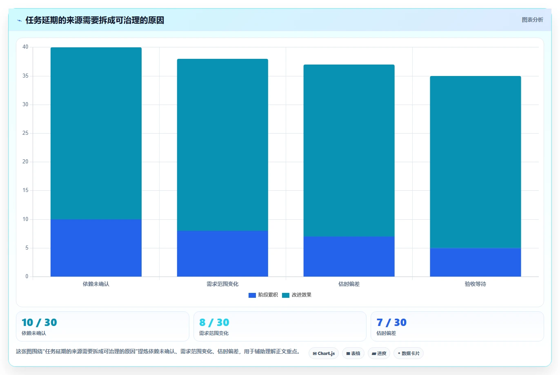This screenshot has width=560, height=375.
Task: Click the 图表分析 label in the header
Action: [x=532, y=20]
